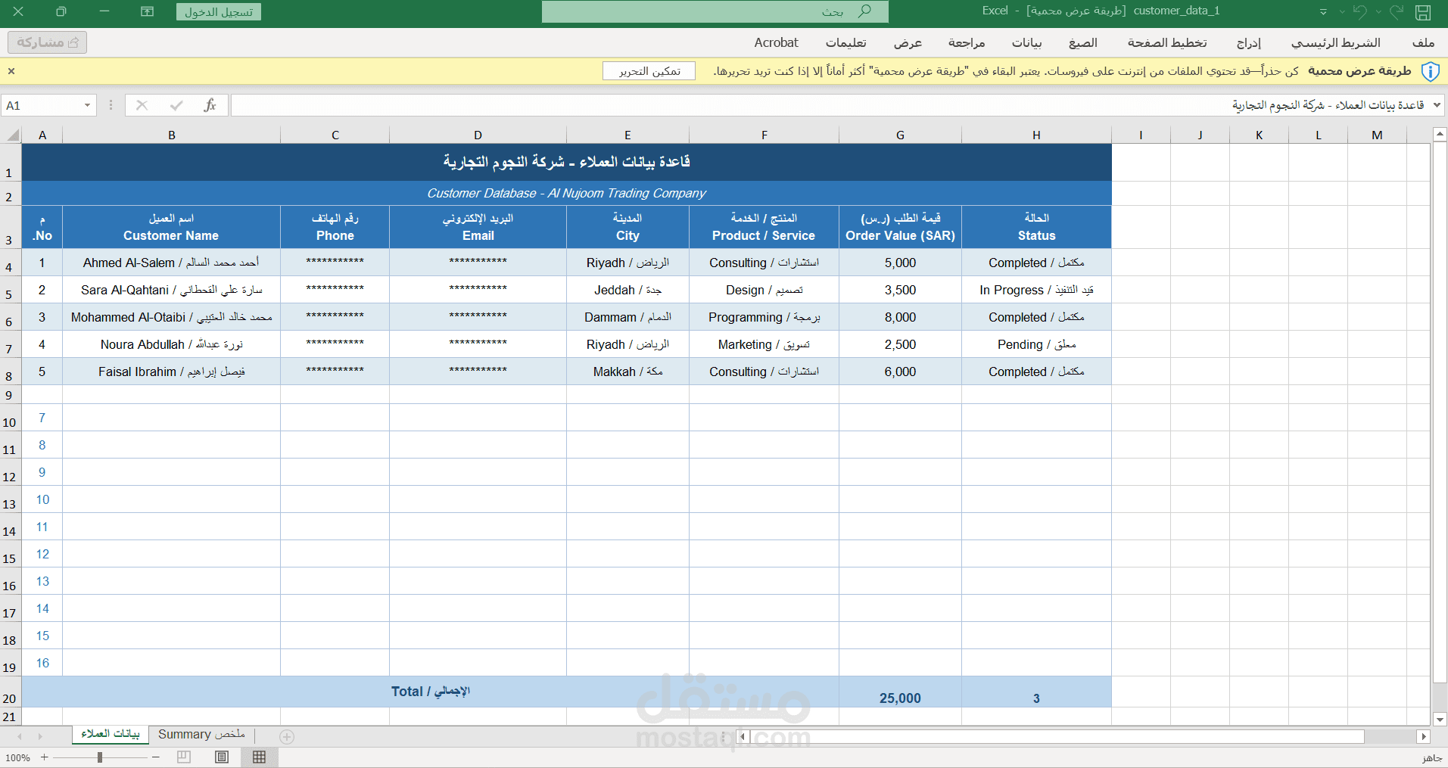This screenshot has height=768, width=1448.
Task: Click the Total / الإجمالي cell
Action: tap(430, 692)
